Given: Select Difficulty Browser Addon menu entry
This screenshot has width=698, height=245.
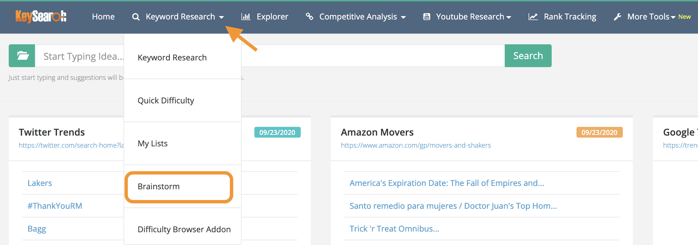Looking at the screenshot, I should pyautogui.click(x=184, y=230).
